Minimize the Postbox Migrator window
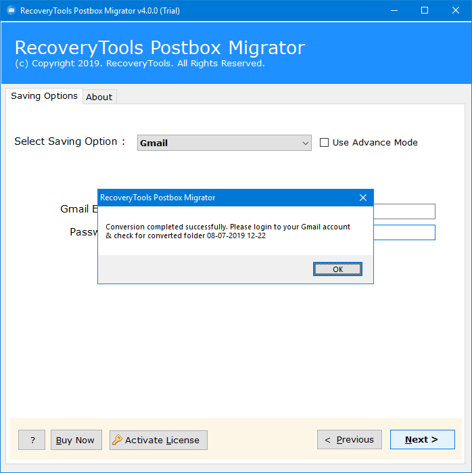This screenshot has width=472, height=473. 394,11
